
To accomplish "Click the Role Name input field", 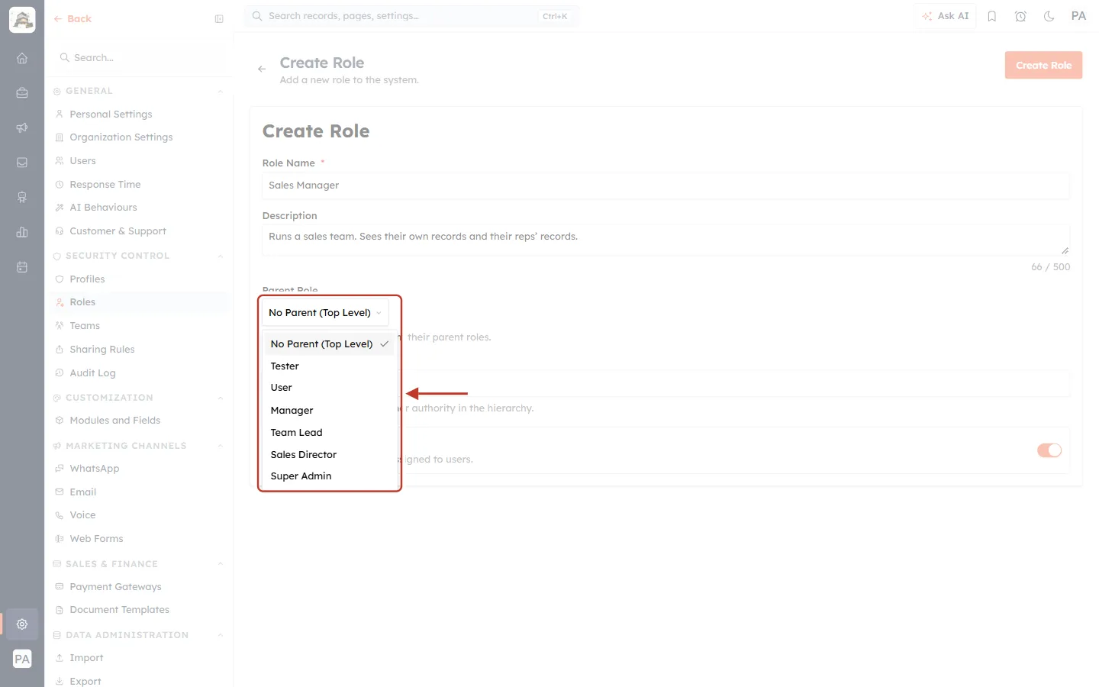I will [x=666, y=185].
